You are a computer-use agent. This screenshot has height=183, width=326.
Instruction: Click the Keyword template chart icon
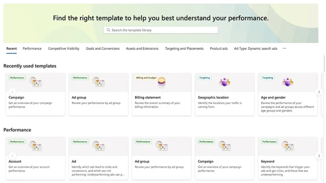point(288,146)
